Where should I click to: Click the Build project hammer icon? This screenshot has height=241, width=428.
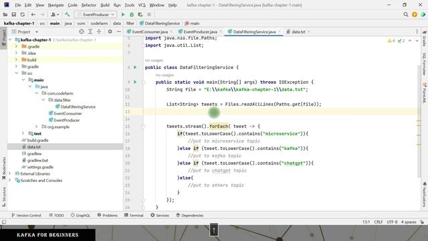67,15
